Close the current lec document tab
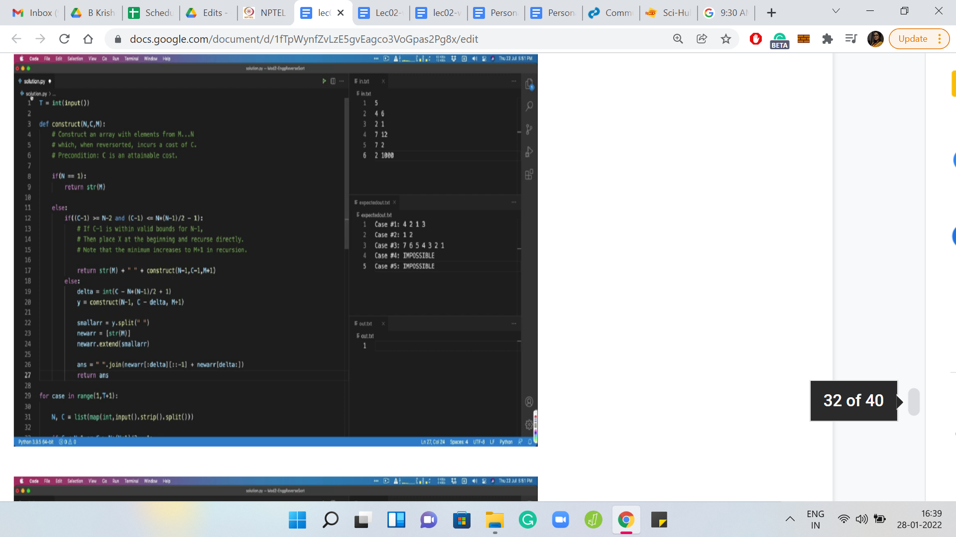 (341, 13)
